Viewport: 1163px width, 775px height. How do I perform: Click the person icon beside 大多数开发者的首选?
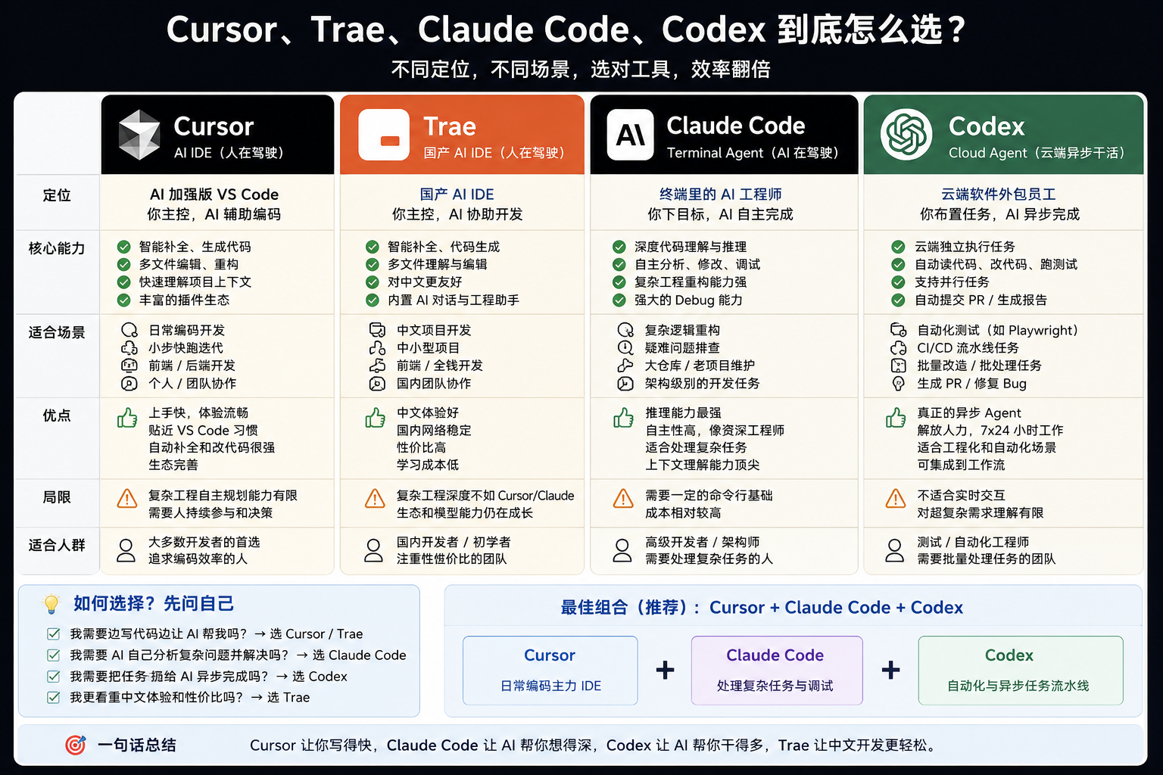pos(126,550)
